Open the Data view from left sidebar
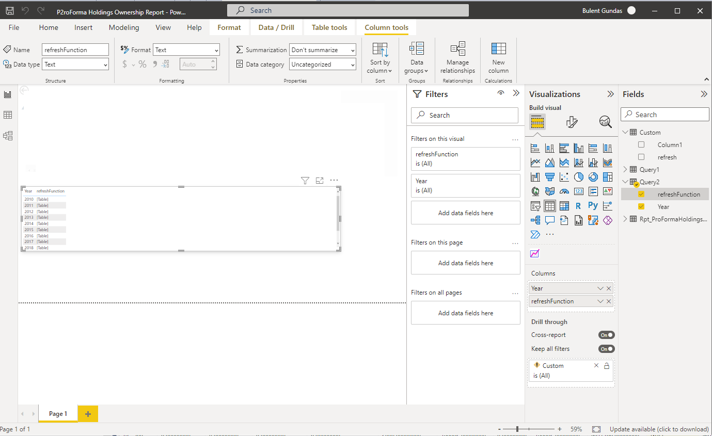The image size is (712, 436). [x=8, y=115]
